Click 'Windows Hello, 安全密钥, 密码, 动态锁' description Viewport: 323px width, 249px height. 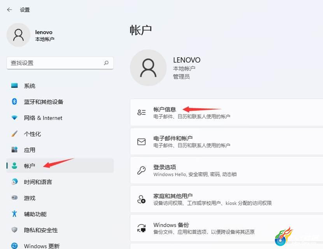(195, 174)
